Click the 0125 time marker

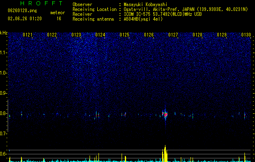coord(124,35)
